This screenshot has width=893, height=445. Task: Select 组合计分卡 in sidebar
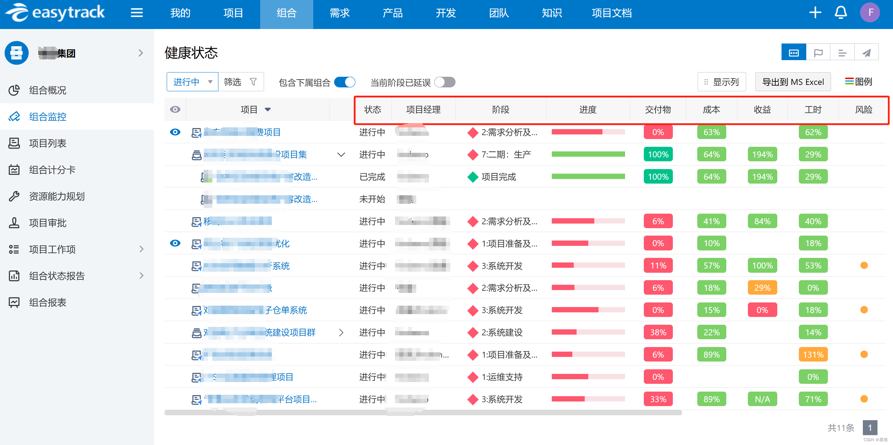pos(52,170)
